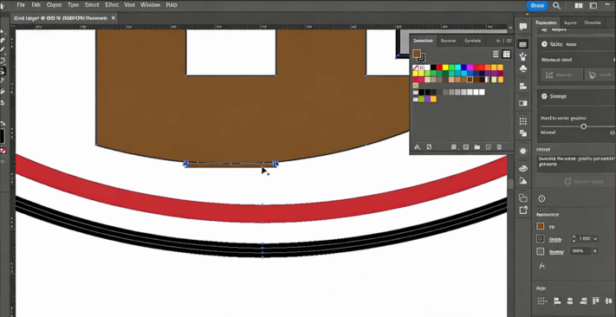Viewport: 616px width, 317px height.
Task: Click horizontal align center icon
Action: [569, 301]
